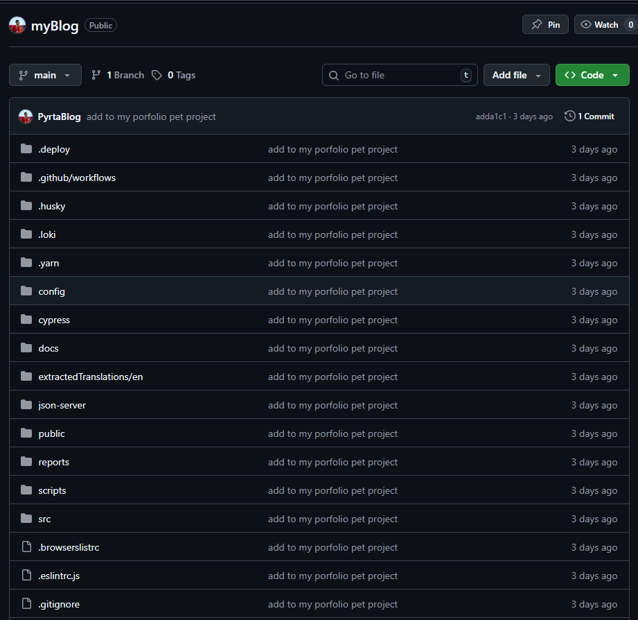
Task: Click the file icon next to .eslintrc.js
Action: pyautogui.click(x=26, y=576)
